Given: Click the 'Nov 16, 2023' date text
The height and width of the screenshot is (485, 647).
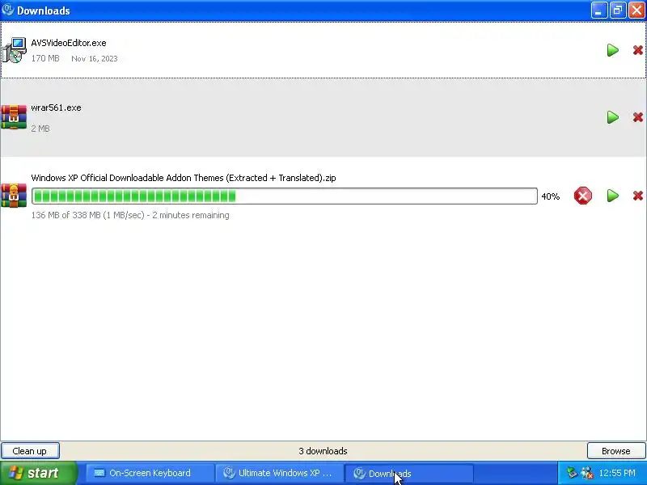Looking at the screenshot, I should (95, 58).
